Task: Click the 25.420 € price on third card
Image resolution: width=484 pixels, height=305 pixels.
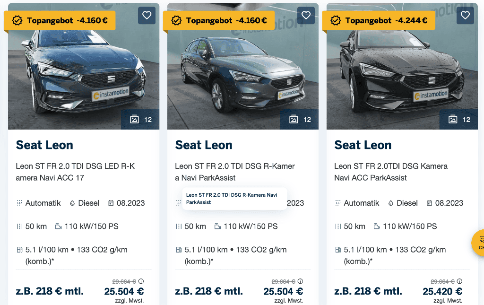Action: [442, 291]
